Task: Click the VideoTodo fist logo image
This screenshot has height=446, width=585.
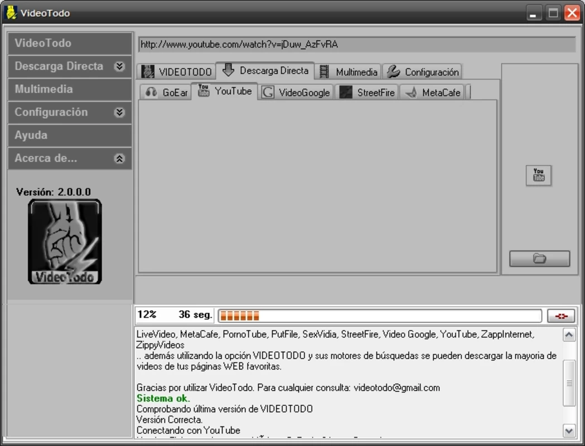Action: pyautogui.click(x=65, y=241)
